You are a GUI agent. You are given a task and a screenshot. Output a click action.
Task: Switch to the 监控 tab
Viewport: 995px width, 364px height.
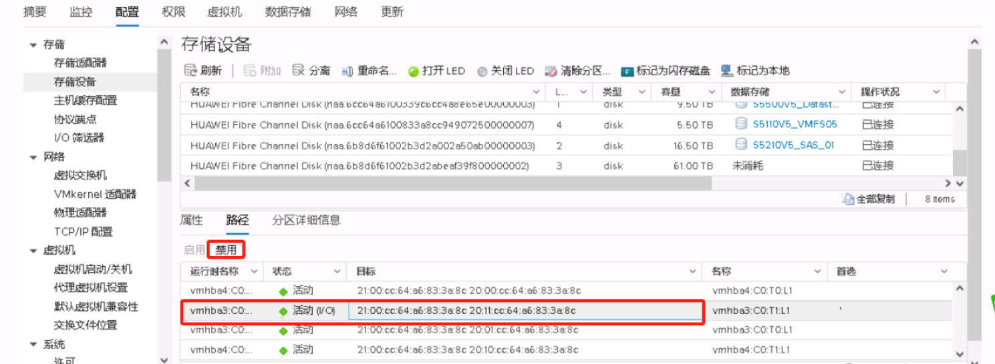tap(81, 12)
